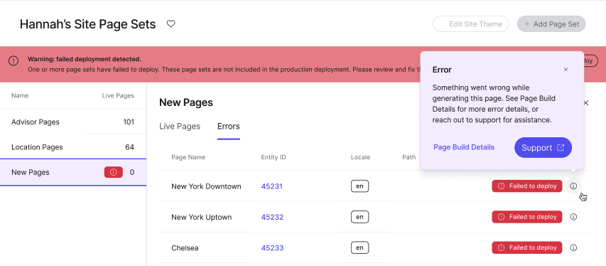Click the Hannah's Site Page Sets title
The image size is (606, 266).
point(87,24)
